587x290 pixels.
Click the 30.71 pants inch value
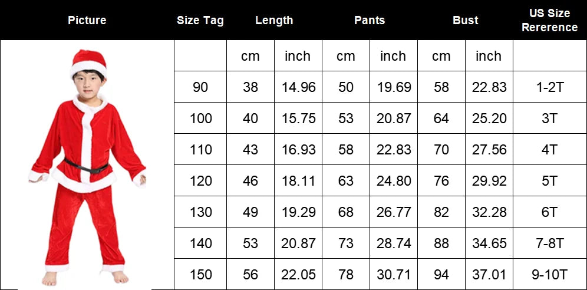(394, 274)
